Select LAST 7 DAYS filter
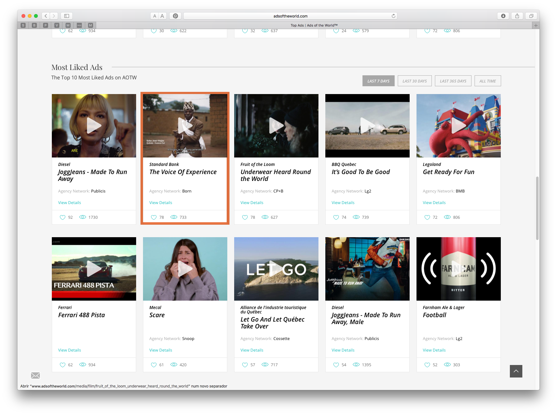Viewport: 557px width, 415px height. [x=378, y=81]
